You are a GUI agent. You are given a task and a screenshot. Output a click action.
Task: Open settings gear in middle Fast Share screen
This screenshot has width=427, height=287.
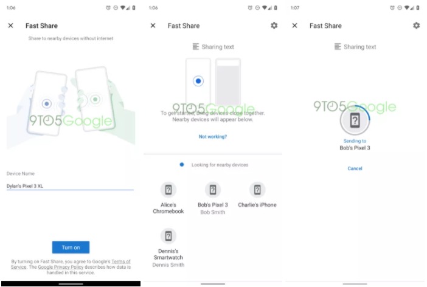click(274, 26)
